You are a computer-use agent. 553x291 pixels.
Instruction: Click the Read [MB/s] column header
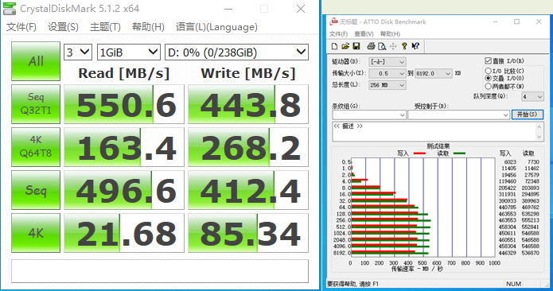point(124,73)
